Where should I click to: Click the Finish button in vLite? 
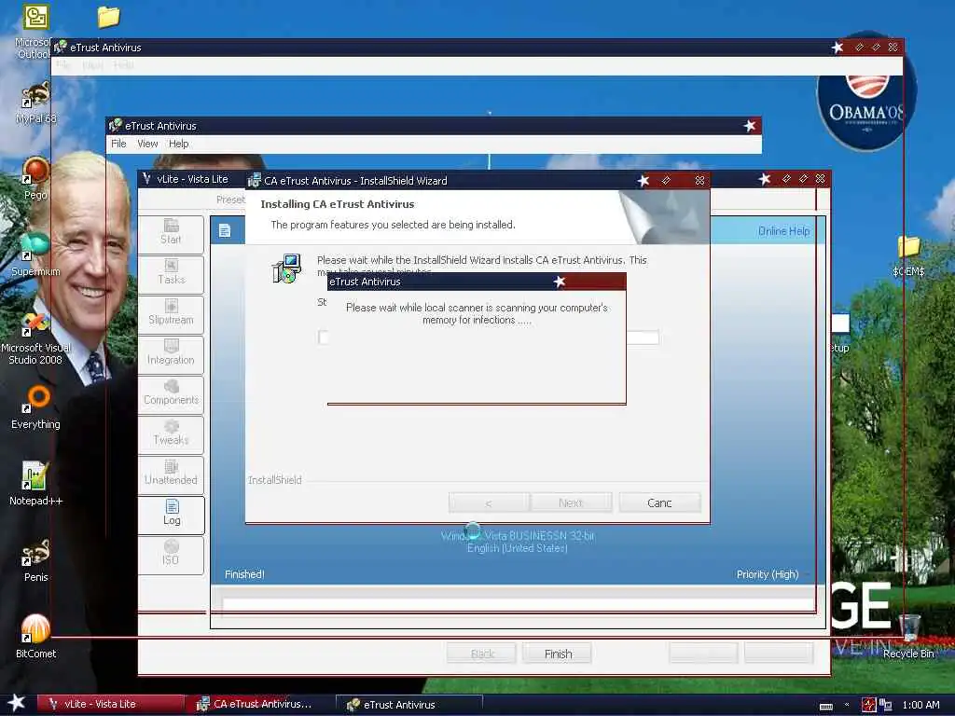[558, 654]
